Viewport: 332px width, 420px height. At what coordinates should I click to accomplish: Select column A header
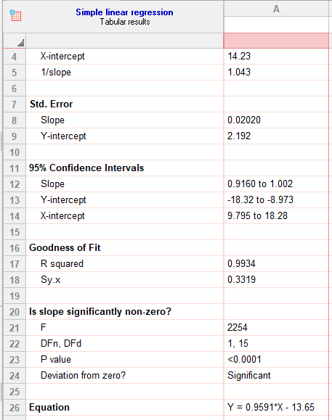point(276,9)
